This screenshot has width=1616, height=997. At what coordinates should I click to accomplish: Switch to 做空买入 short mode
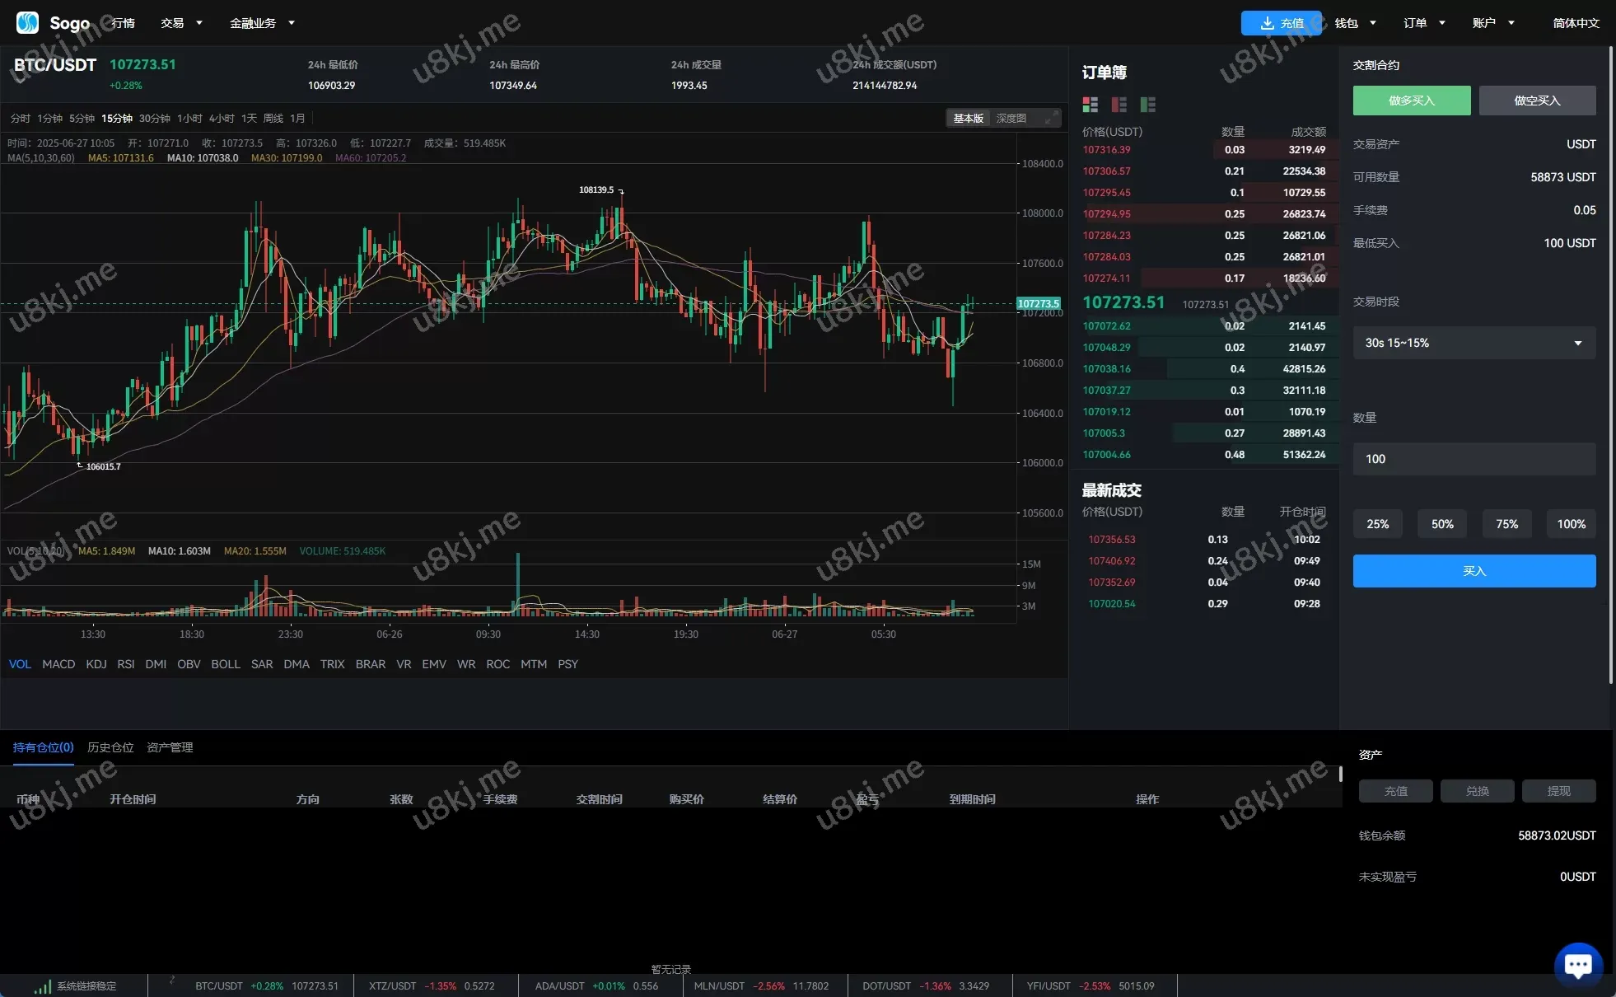coord(1536,101)
